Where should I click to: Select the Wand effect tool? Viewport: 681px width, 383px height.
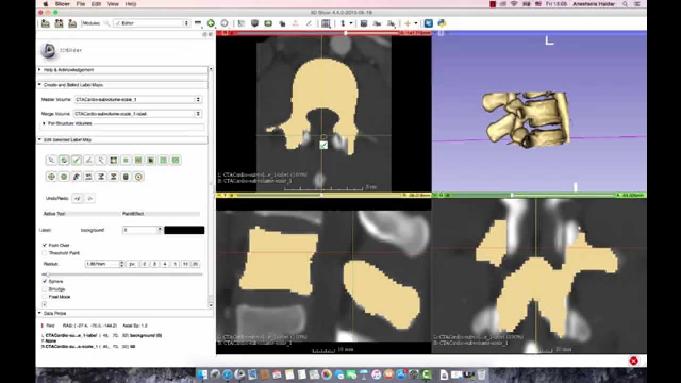pos(101,160)
